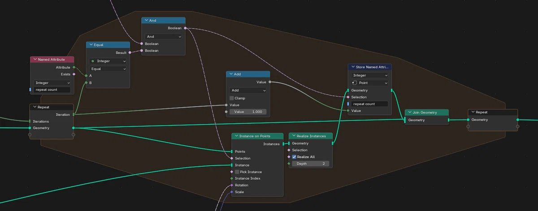The width and height of the screenshot is (538, 211).
Task: Click the repeat count field on Store Named Attribute
Action: click(370, 104)
